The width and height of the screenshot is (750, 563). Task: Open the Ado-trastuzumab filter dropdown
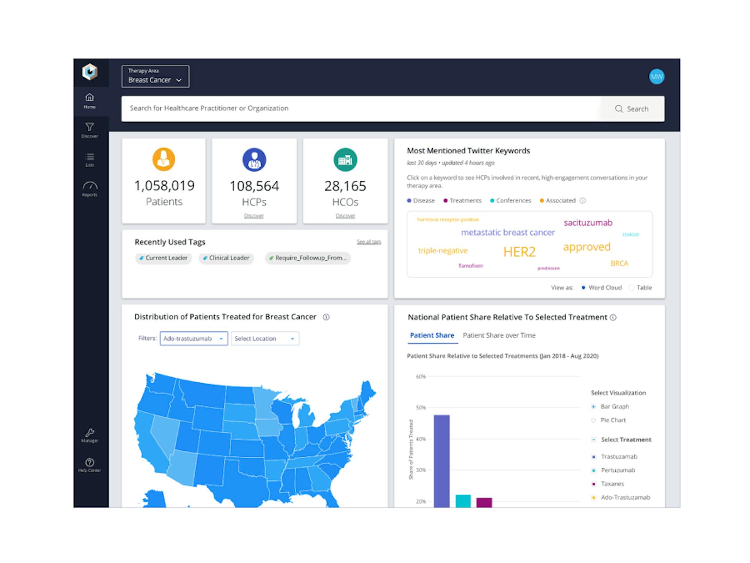[x=193, y=338]
